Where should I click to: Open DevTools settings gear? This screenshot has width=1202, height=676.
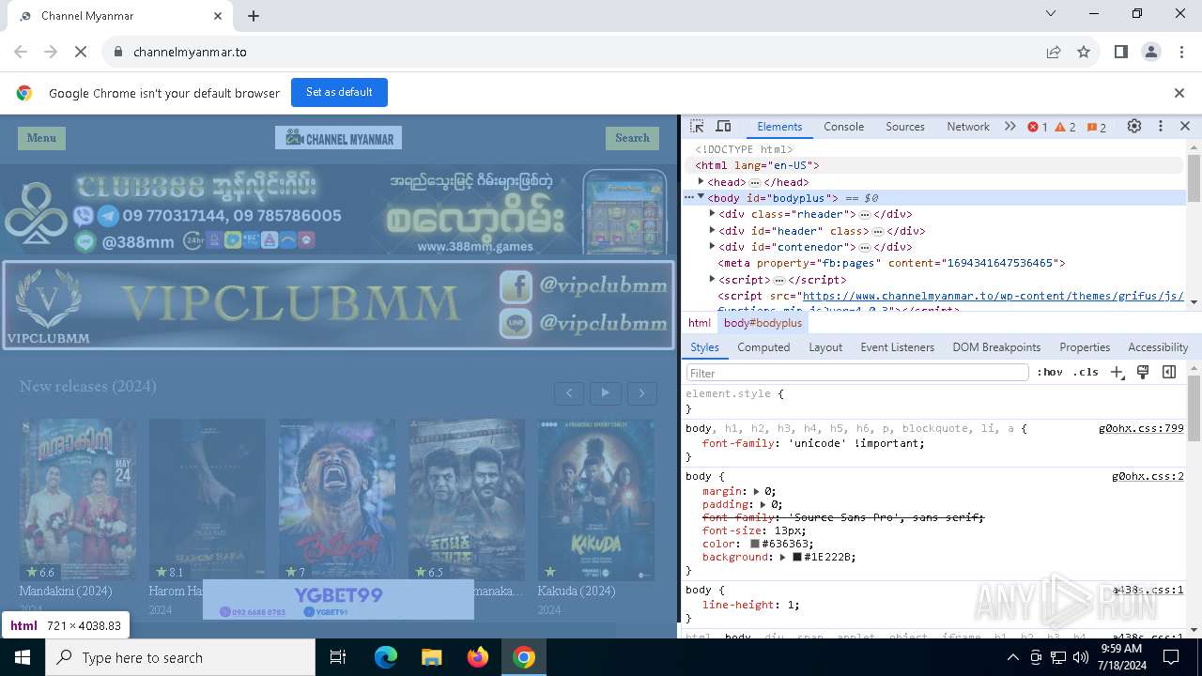(x=1134, y=127)
